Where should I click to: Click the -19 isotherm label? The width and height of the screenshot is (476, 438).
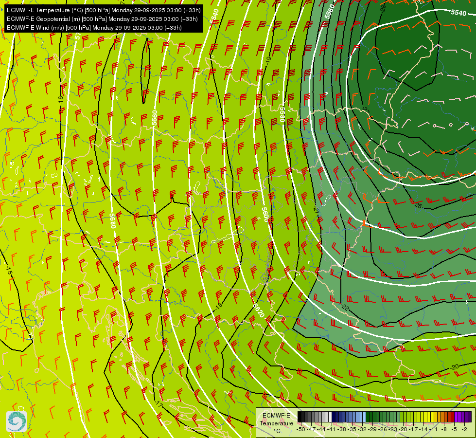click(268, 60)
